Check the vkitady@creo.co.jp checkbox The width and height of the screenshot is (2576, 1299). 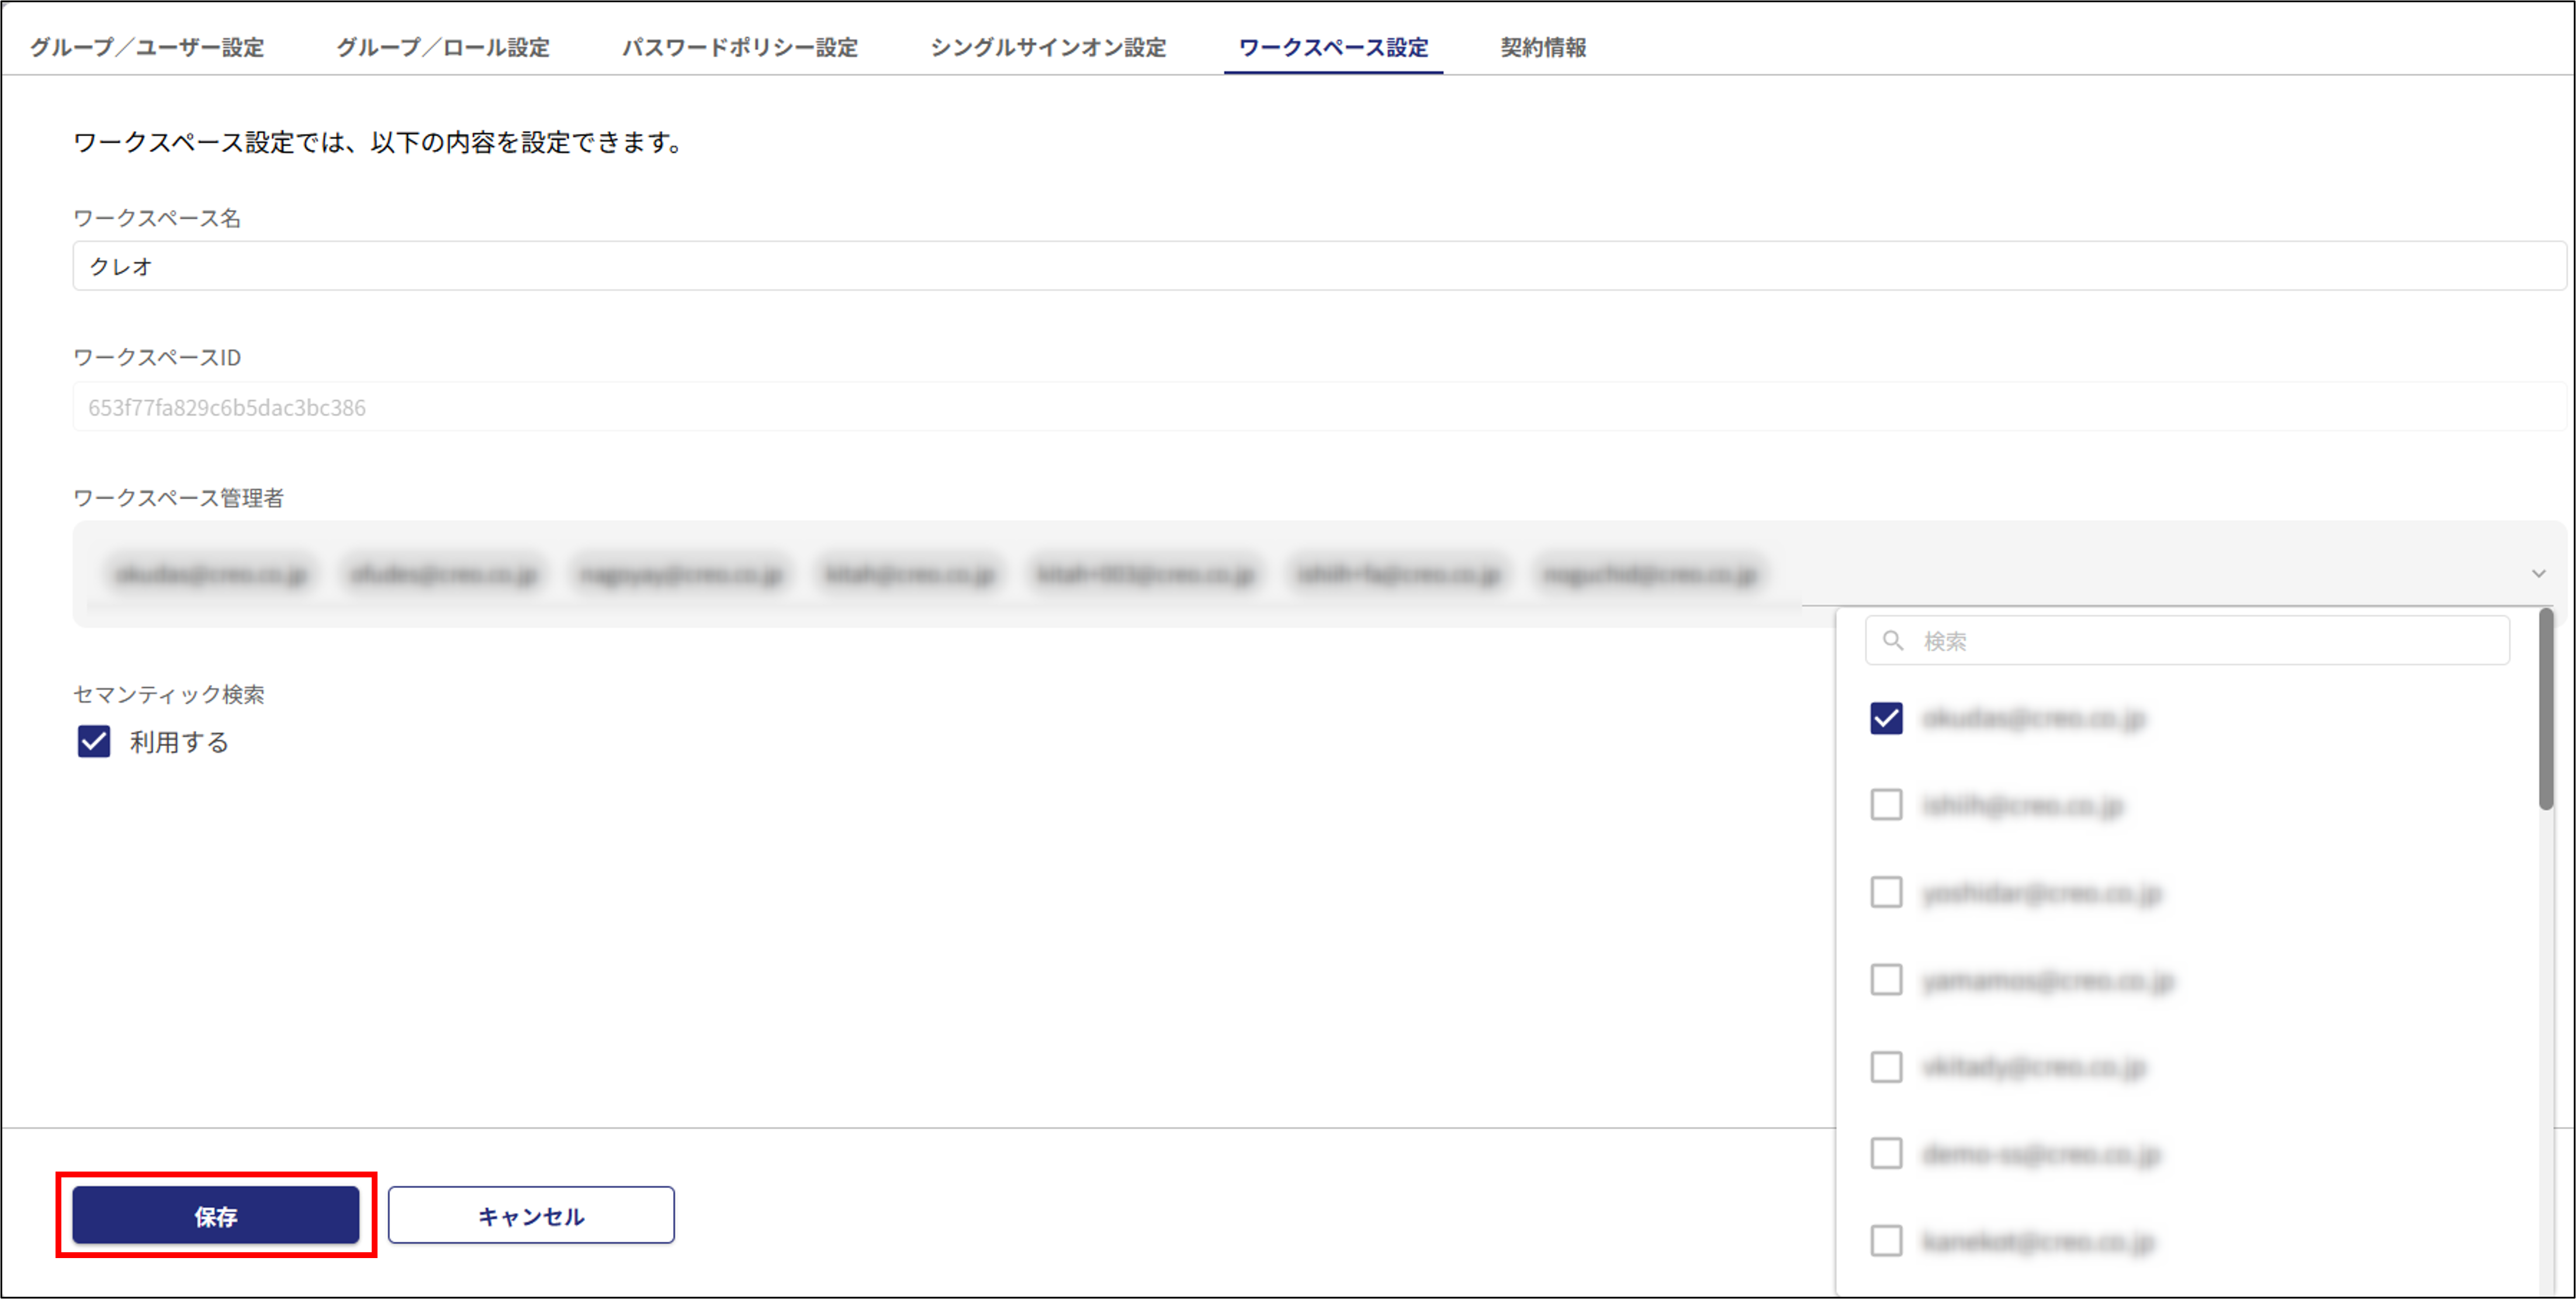pyautogui.click(x=1886, y=1067)
